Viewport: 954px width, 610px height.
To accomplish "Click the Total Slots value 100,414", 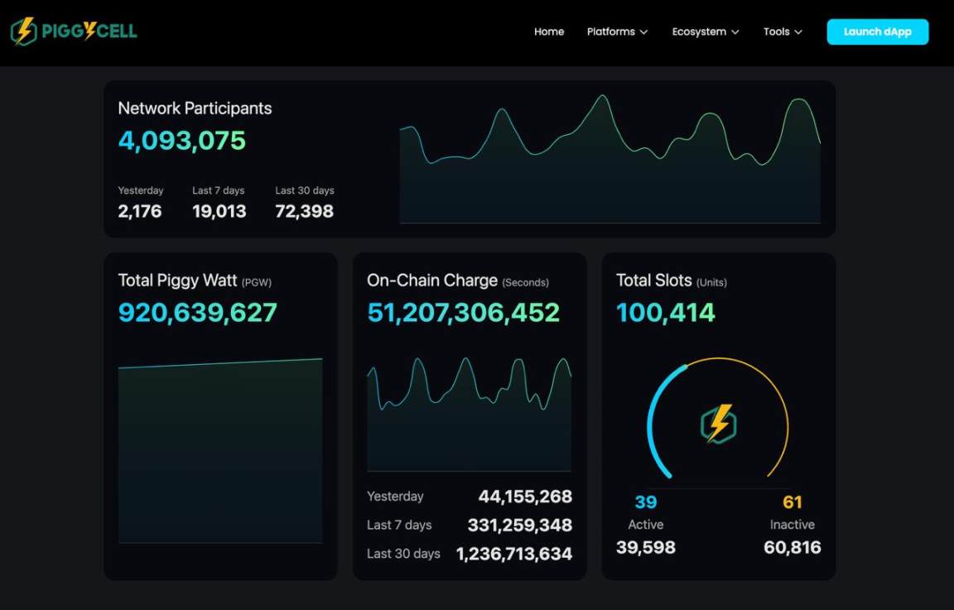I will pos(665,313).
